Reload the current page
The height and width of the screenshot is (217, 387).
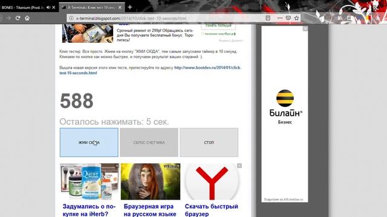tap(18, 18)
